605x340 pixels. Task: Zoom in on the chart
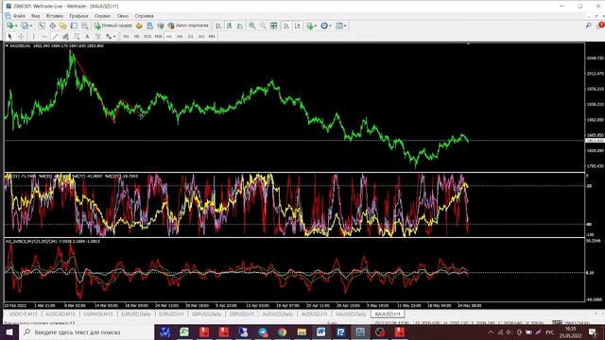coord(252,25)
